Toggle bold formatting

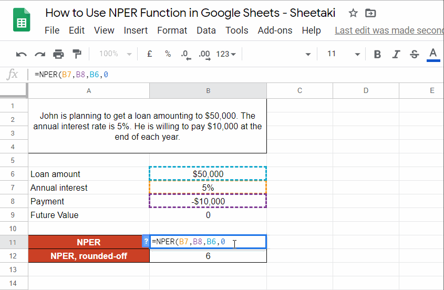pos(377,54)
